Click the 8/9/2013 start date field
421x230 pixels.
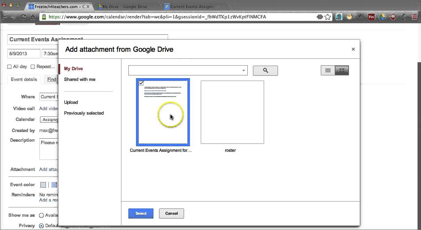click(x=24, y=54)
